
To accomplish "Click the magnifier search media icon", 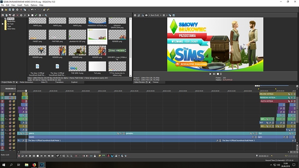I will [x=46, y=15].
